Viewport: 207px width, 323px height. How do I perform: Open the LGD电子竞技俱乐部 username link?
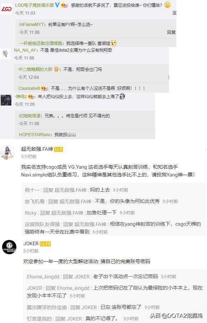point(34,5)
